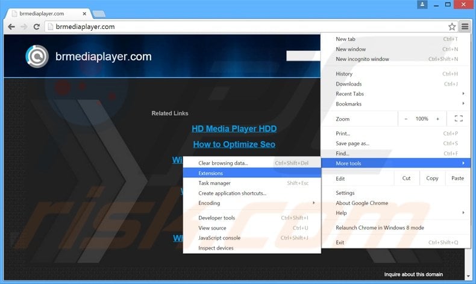
Task: Open Extensions from More tools submenu
Action: pos(252,173)
